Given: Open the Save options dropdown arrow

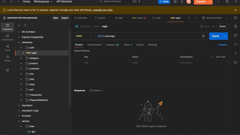Looking at the screenshot, I should coord(213,26).
